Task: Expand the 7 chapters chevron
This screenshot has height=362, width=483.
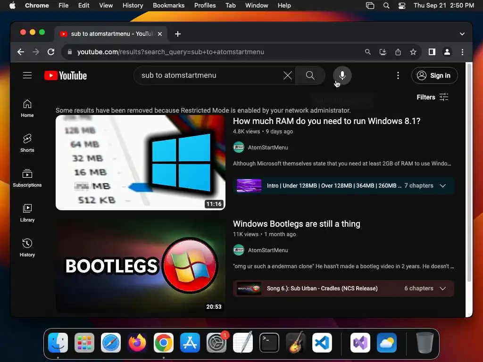Action: 442,186
